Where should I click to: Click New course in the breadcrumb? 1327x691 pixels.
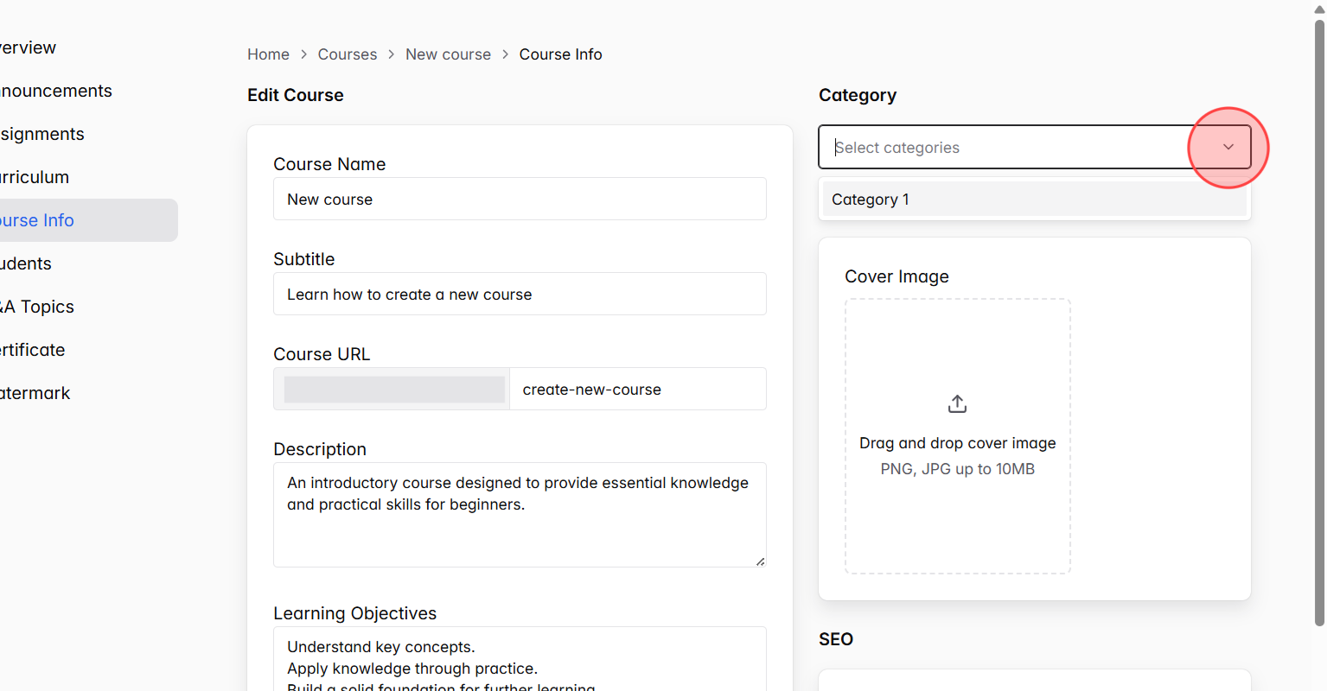(448, 54)
